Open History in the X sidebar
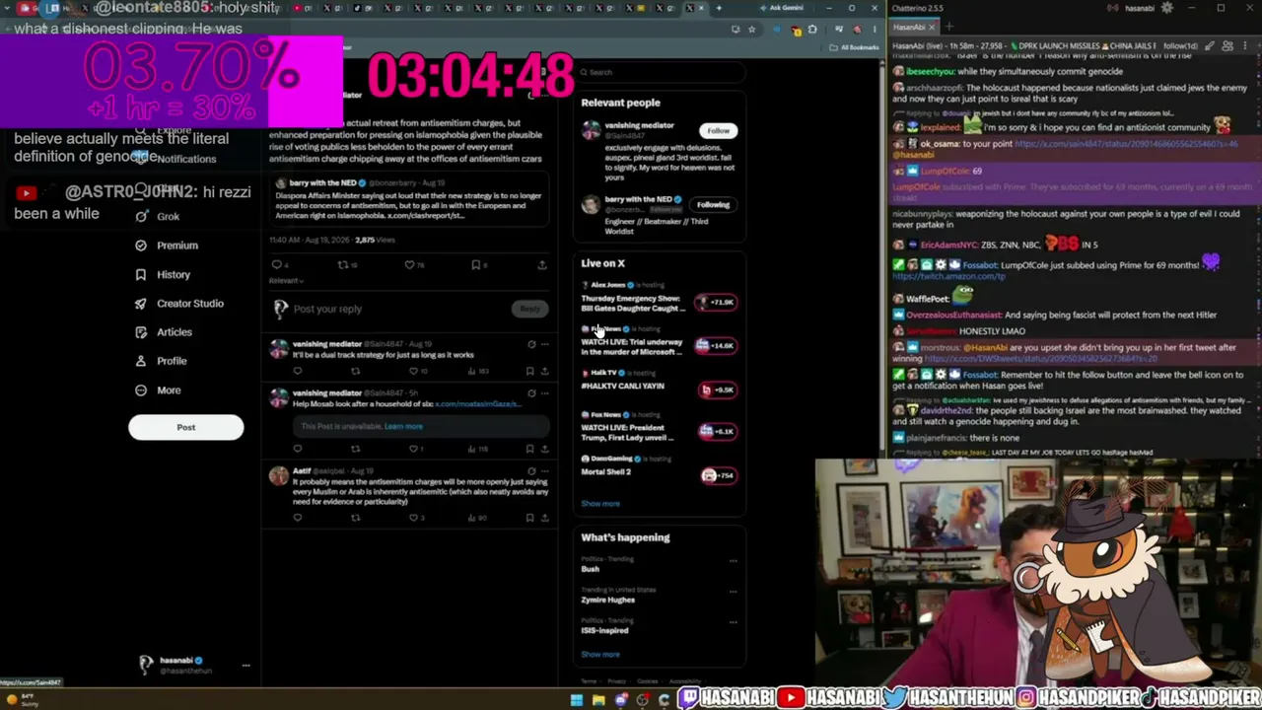Viewport: 1262px width, 710px height. tap(163, 275)
